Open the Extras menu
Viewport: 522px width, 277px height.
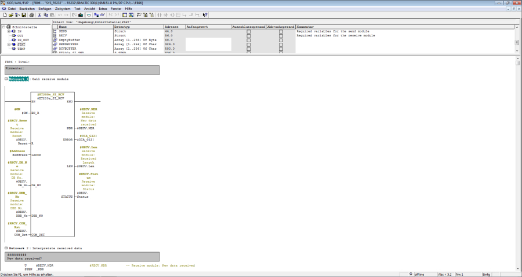tap(103, 9)
